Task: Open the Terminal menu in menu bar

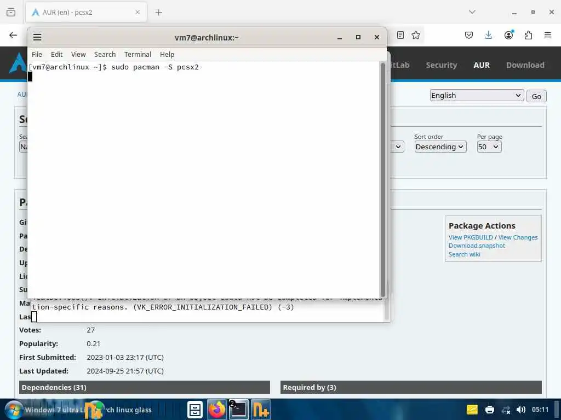Action: click(x=138, y=54)
